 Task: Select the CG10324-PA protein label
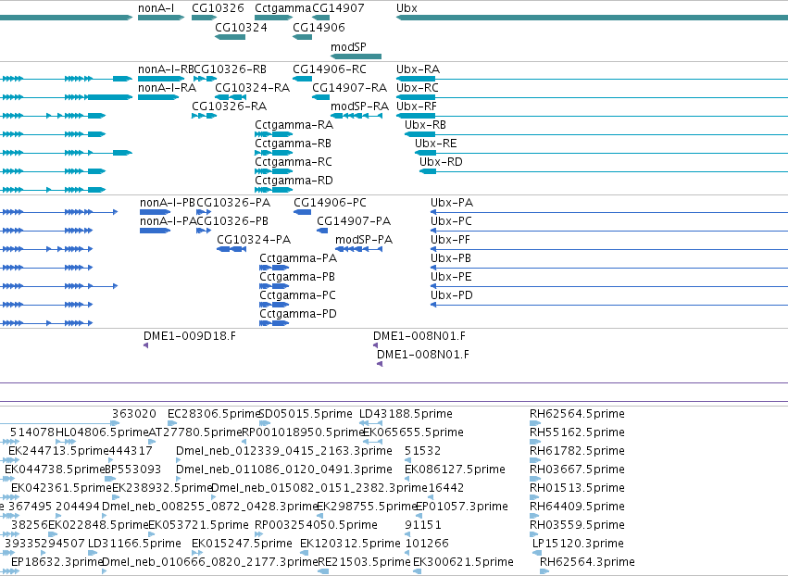click(254, 240)
